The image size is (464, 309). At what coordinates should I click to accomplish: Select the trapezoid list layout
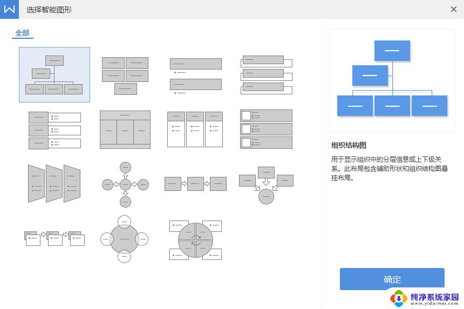coord(54,184)
